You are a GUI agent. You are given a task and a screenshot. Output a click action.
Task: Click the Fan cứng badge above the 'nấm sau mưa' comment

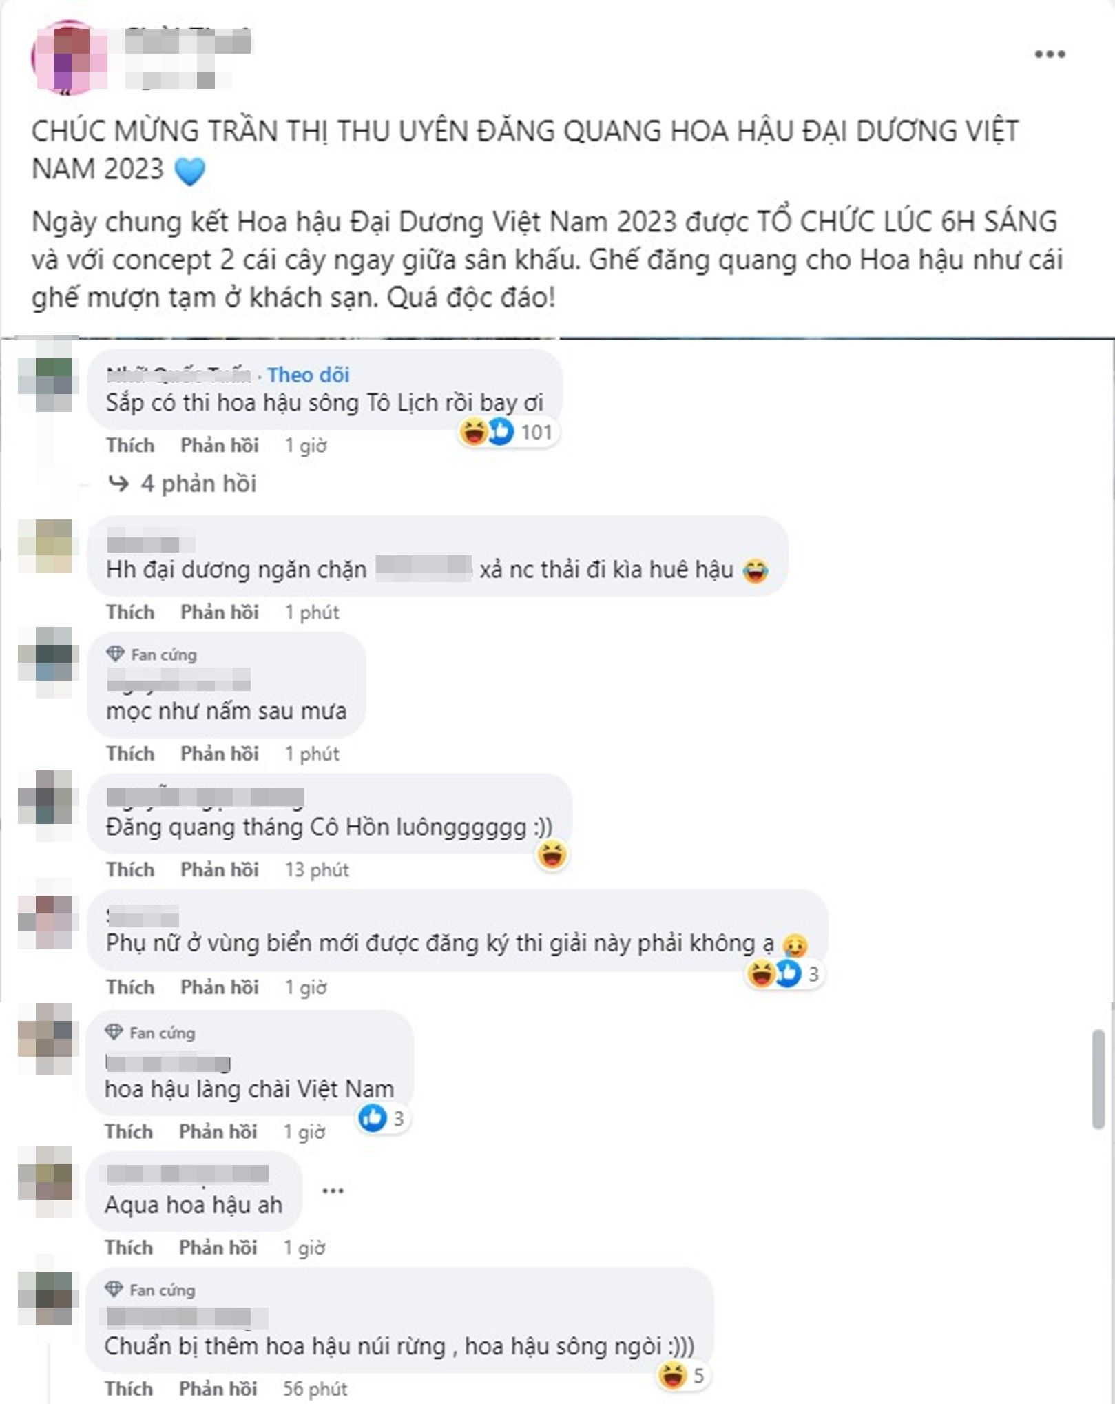coord(152,654)
